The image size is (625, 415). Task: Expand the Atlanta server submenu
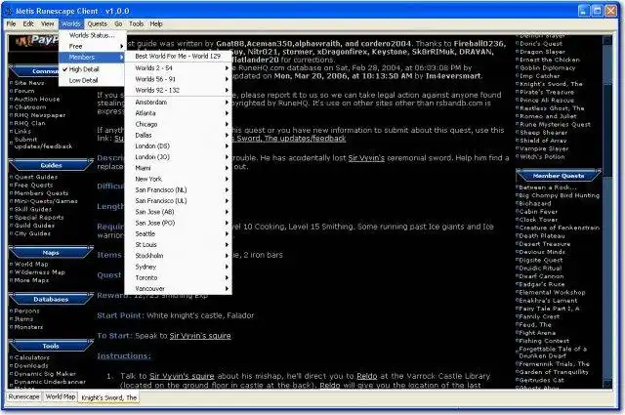(x=178, y=113)
